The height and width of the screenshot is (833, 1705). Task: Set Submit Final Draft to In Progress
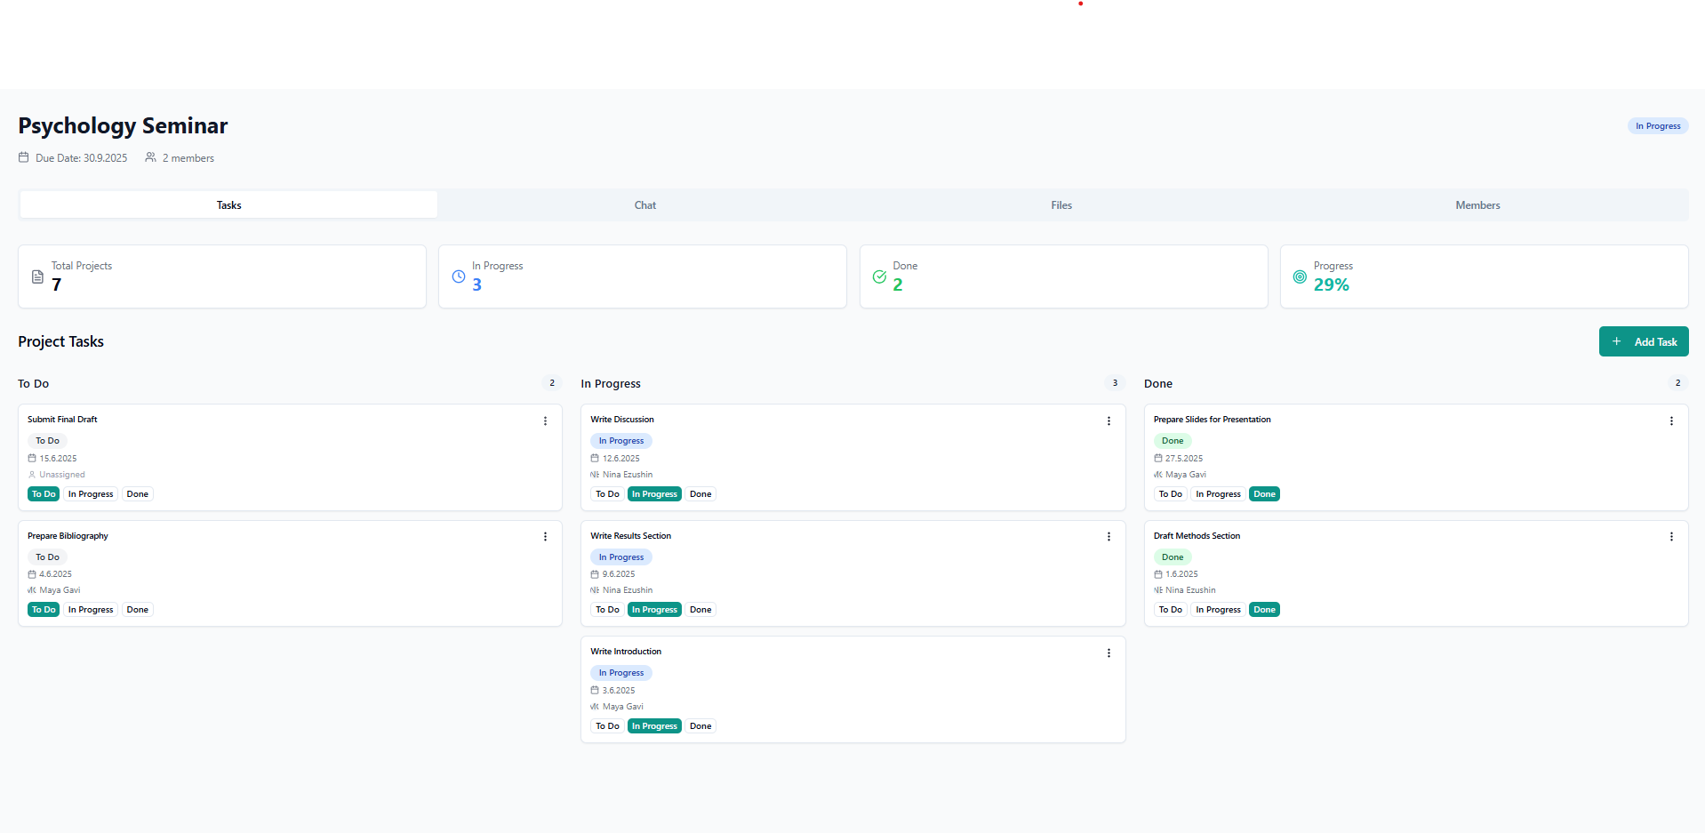coord(91,494)
